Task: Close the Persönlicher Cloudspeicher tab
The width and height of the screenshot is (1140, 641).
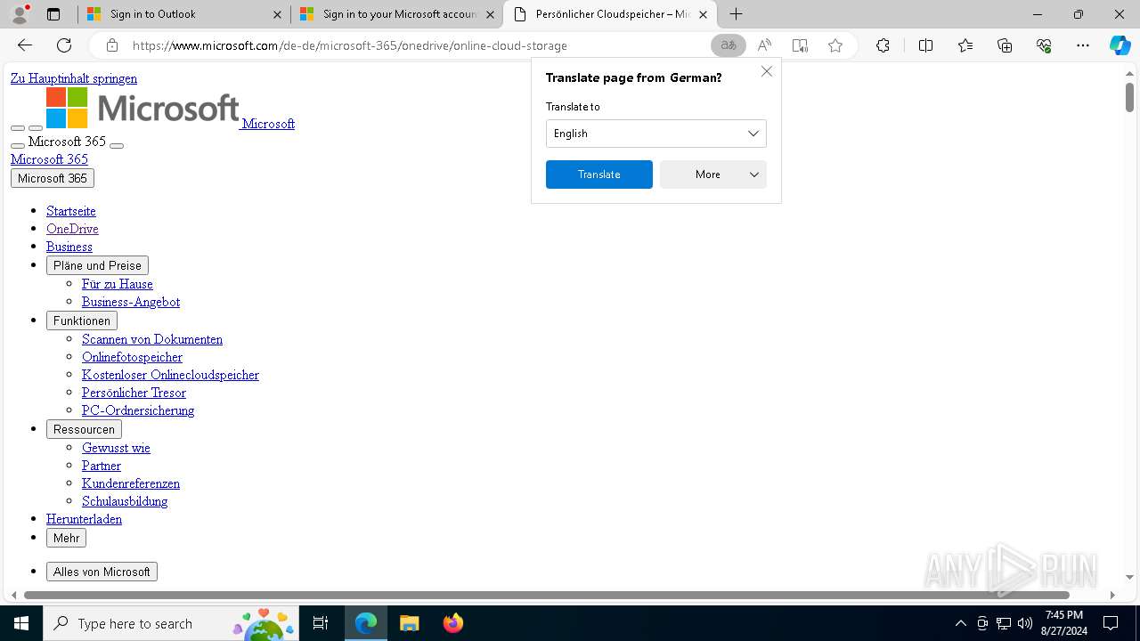Action: coord(703,14)
